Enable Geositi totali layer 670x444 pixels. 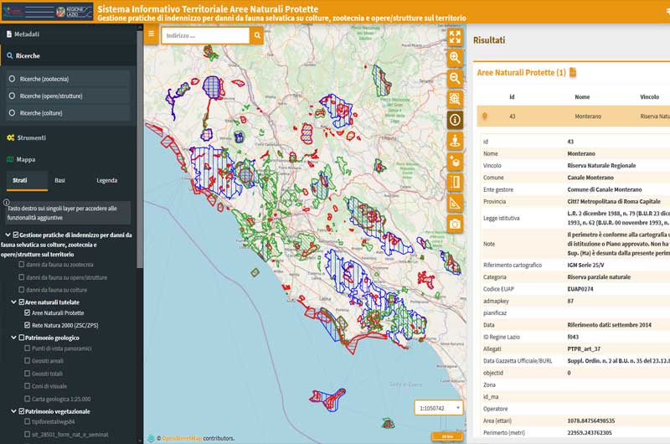(28, 373)
